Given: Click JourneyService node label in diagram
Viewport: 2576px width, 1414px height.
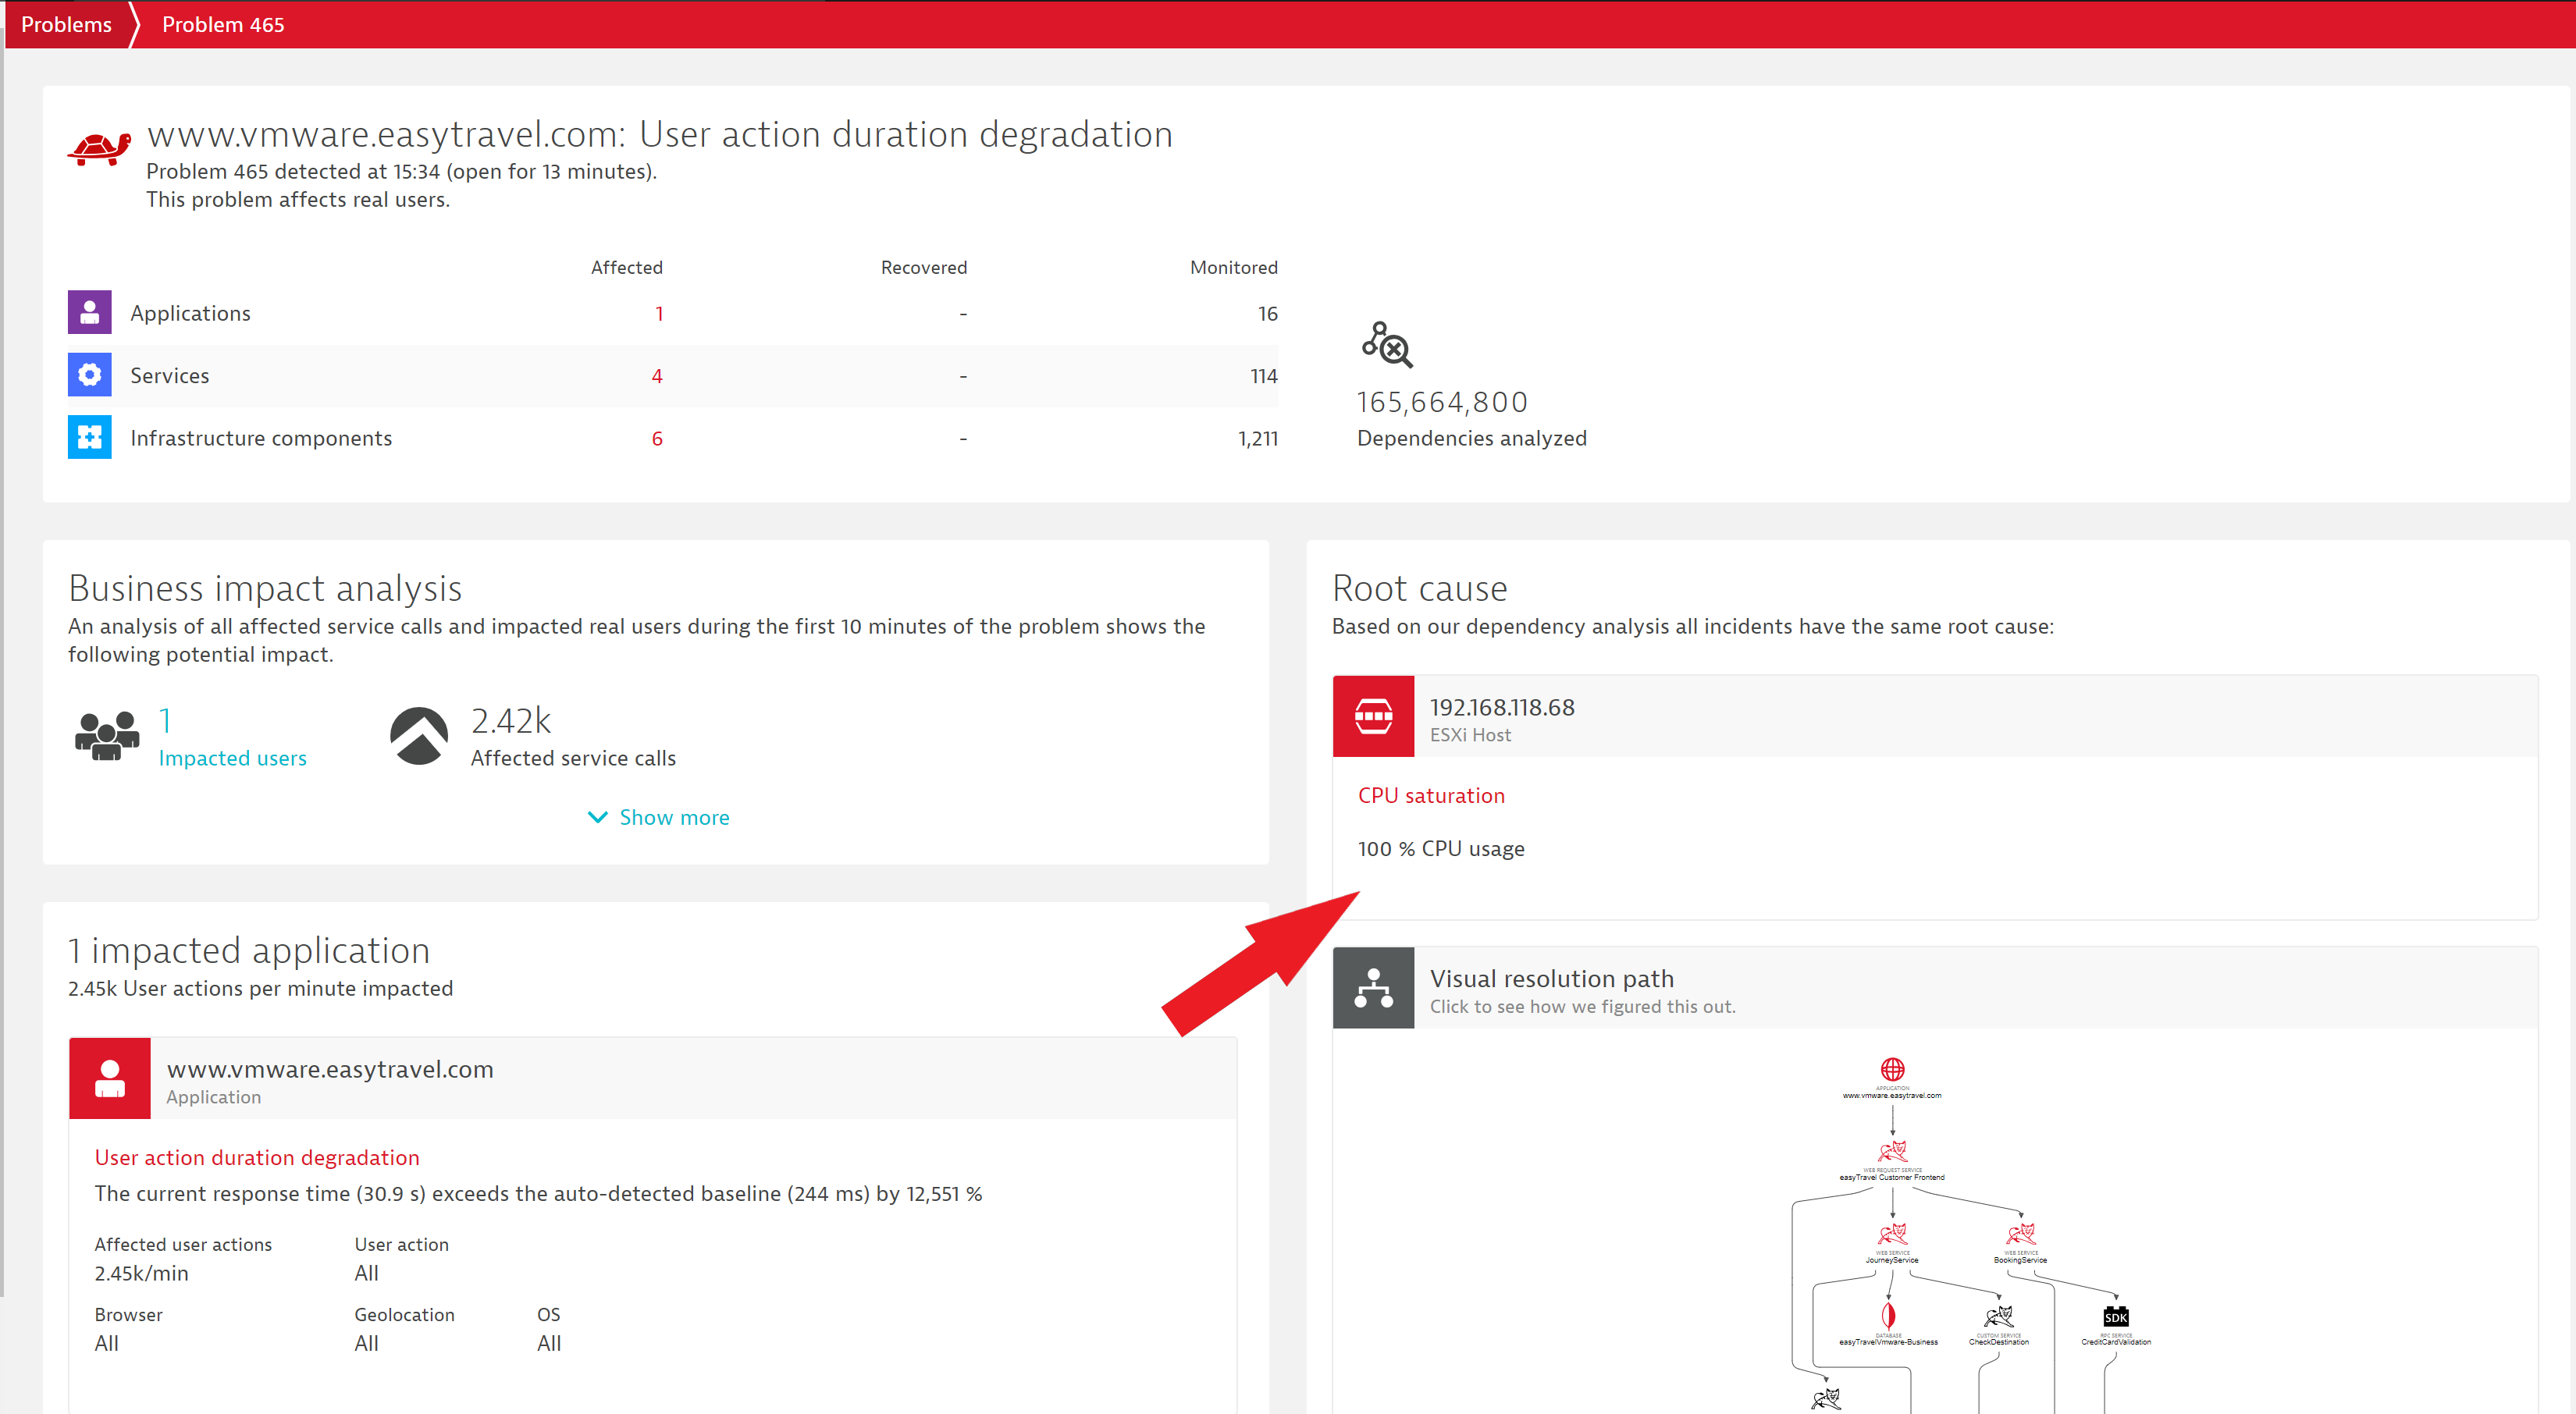Looking at the screenshot, I should 1892,1260.
